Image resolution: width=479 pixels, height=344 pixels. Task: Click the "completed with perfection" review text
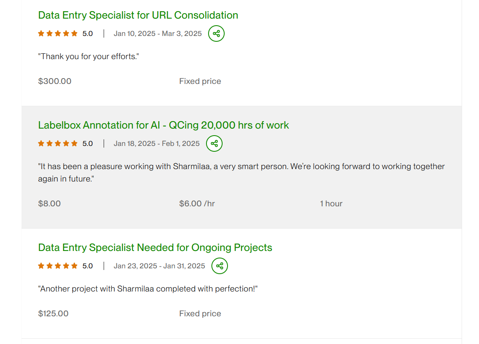click(x=149, y=289)
